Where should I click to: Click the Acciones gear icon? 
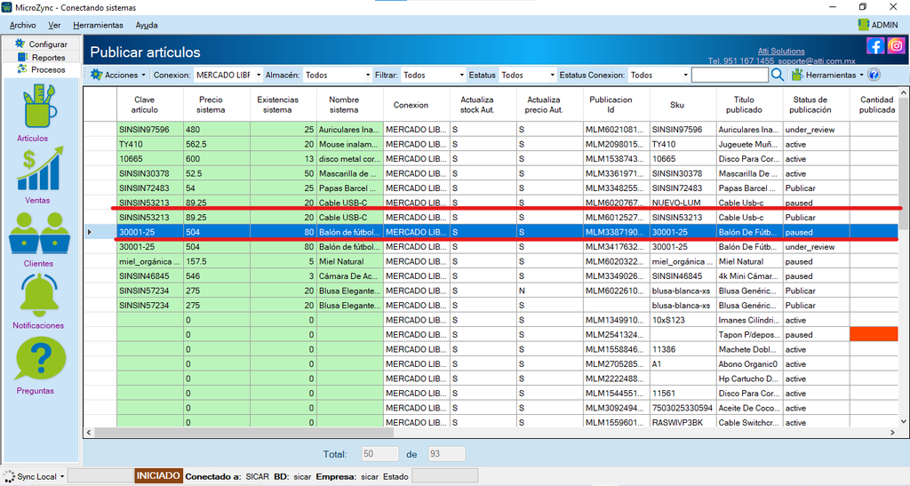tap(96, 75)
